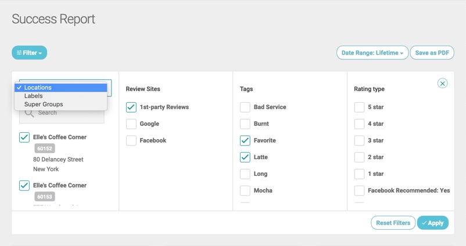
Task: Select Labels from the dropdown list
Action: tap(34, 96)
